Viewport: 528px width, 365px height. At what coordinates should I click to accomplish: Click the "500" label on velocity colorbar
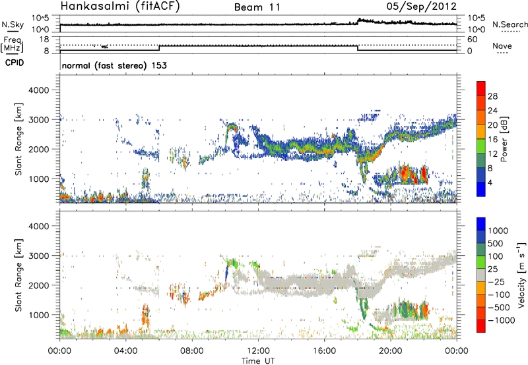pos(496,243)
